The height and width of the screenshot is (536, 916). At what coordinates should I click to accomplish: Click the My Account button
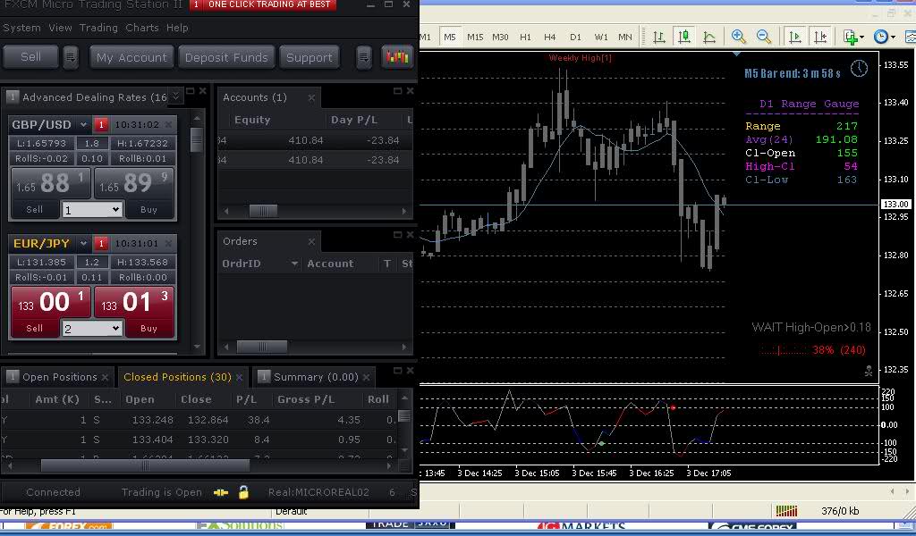point(131,57)
